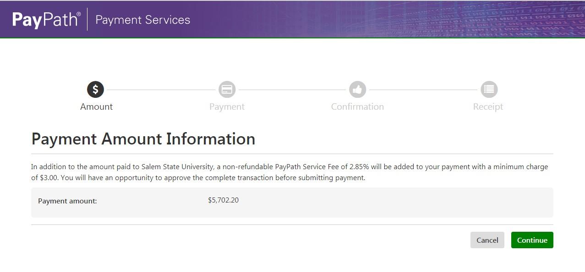Continue to the payment step
This screenshot has height=272, width=585.
[x=532, y=240]
